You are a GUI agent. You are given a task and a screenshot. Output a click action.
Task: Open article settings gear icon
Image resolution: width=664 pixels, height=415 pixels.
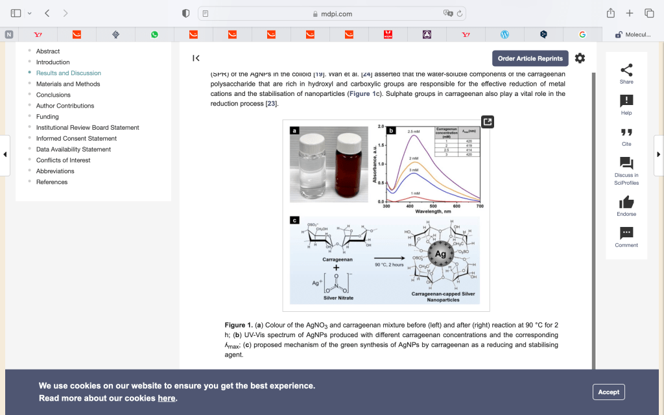(580, 58)
